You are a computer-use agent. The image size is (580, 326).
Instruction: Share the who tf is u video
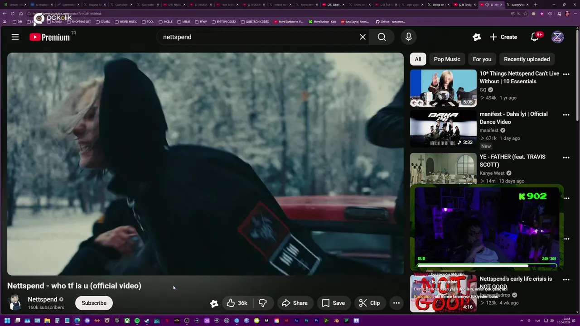point(295,303)
